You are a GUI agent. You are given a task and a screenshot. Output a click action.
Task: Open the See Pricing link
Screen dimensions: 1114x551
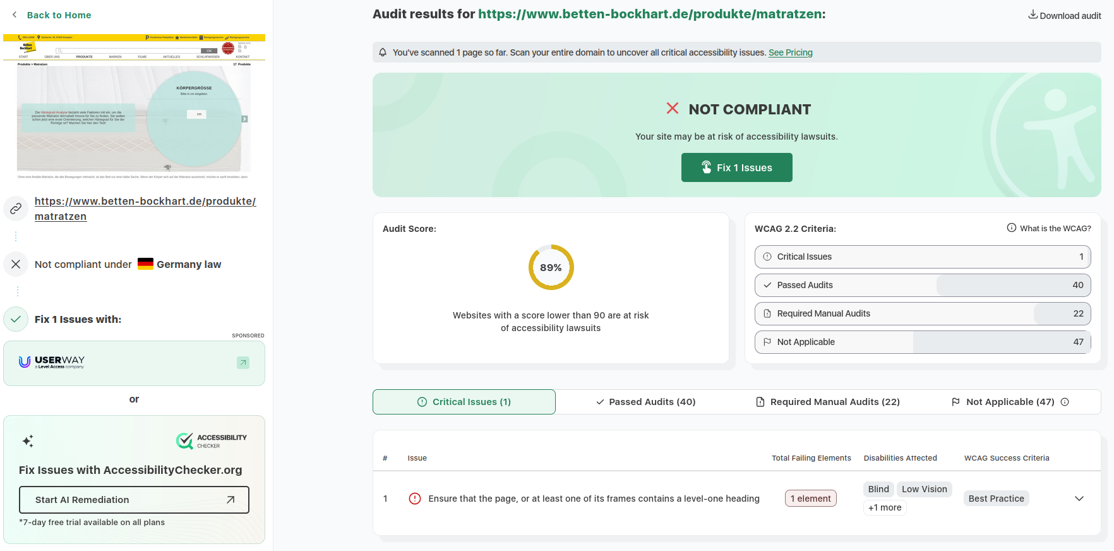click(791, 52)
